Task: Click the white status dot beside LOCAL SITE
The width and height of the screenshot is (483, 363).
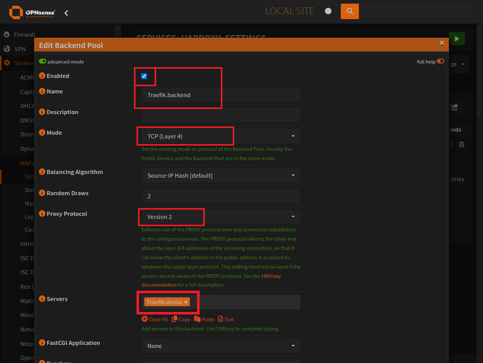Action: [x=328, y=11]
